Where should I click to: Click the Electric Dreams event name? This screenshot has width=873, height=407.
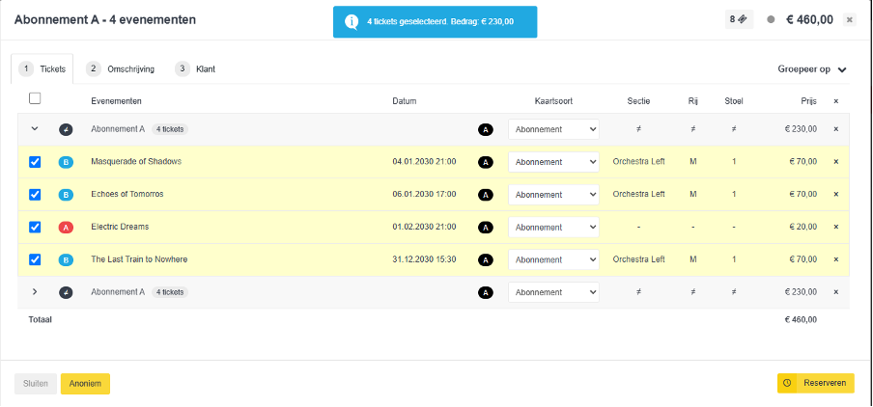(120, 227)
